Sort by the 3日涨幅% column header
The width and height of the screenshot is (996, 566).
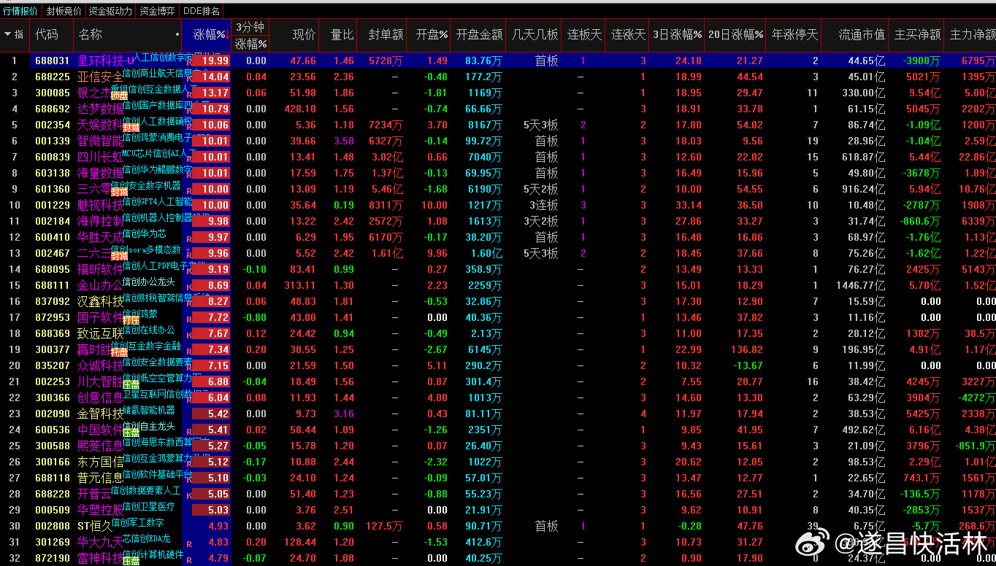click(677, 34)
